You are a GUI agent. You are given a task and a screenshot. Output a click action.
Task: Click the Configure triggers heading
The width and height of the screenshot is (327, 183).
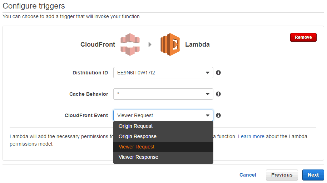tap(34, 6)
